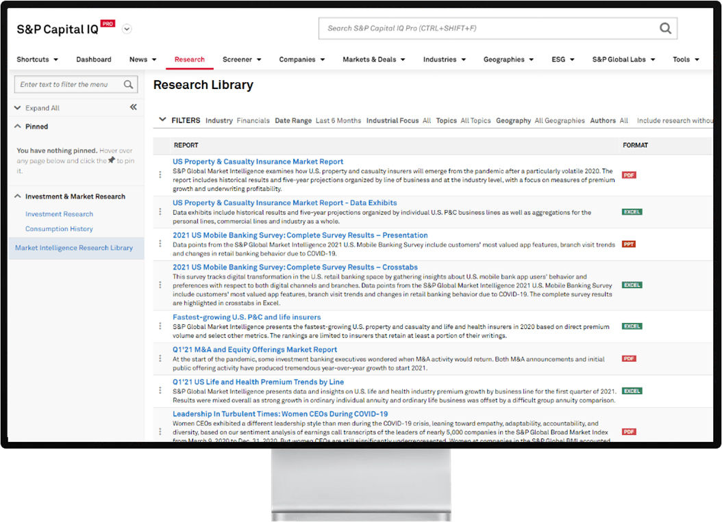Open the Industries dropdown menu

tap(445, 60)
